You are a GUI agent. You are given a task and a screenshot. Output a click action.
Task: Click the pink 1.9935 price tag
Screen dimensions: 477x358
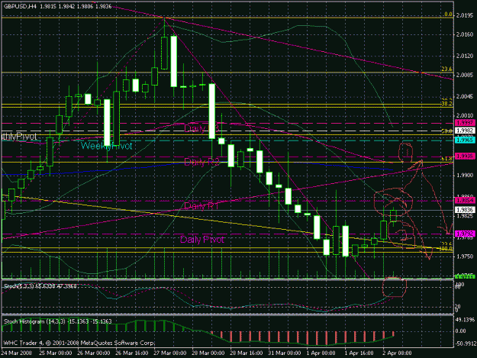click(x=465, y=156)
